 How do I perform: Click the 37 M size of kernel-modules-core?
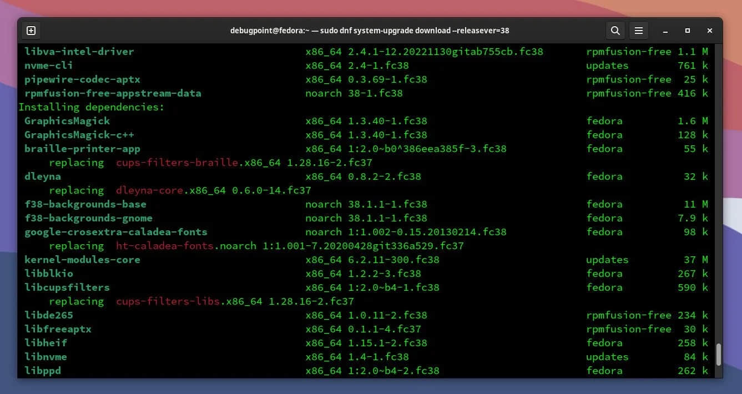(696, 260)
